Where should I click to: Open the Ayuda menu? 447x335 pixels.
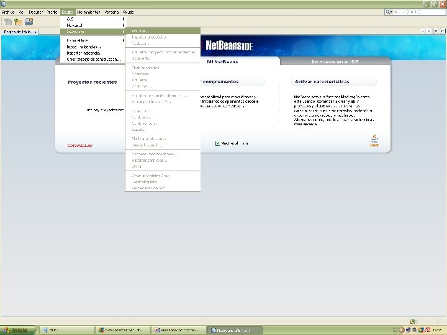[x=129, y=12]
